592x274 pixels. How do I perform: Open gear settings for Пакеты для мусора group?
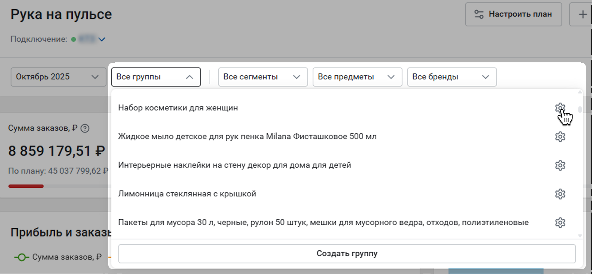point(560,223)
